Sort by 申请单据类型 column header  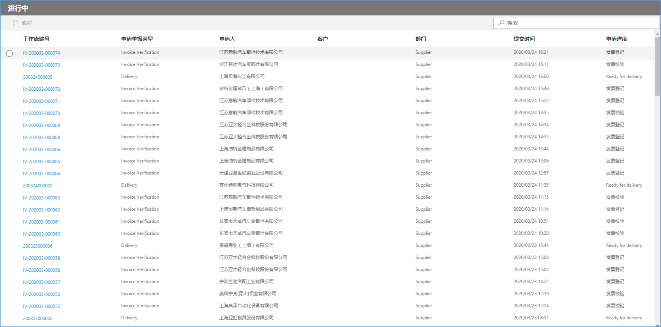pos(137,39)
